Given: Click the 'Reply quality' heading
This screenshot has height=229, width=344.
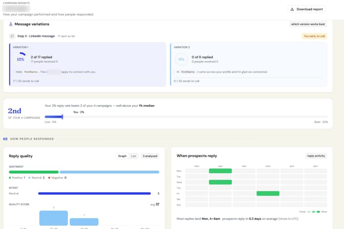Looking at the screenshot, I should [x=21, y=156].
